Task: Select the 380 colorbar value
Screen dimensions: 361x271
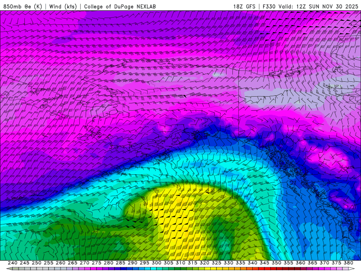Action: click(348, 263)
